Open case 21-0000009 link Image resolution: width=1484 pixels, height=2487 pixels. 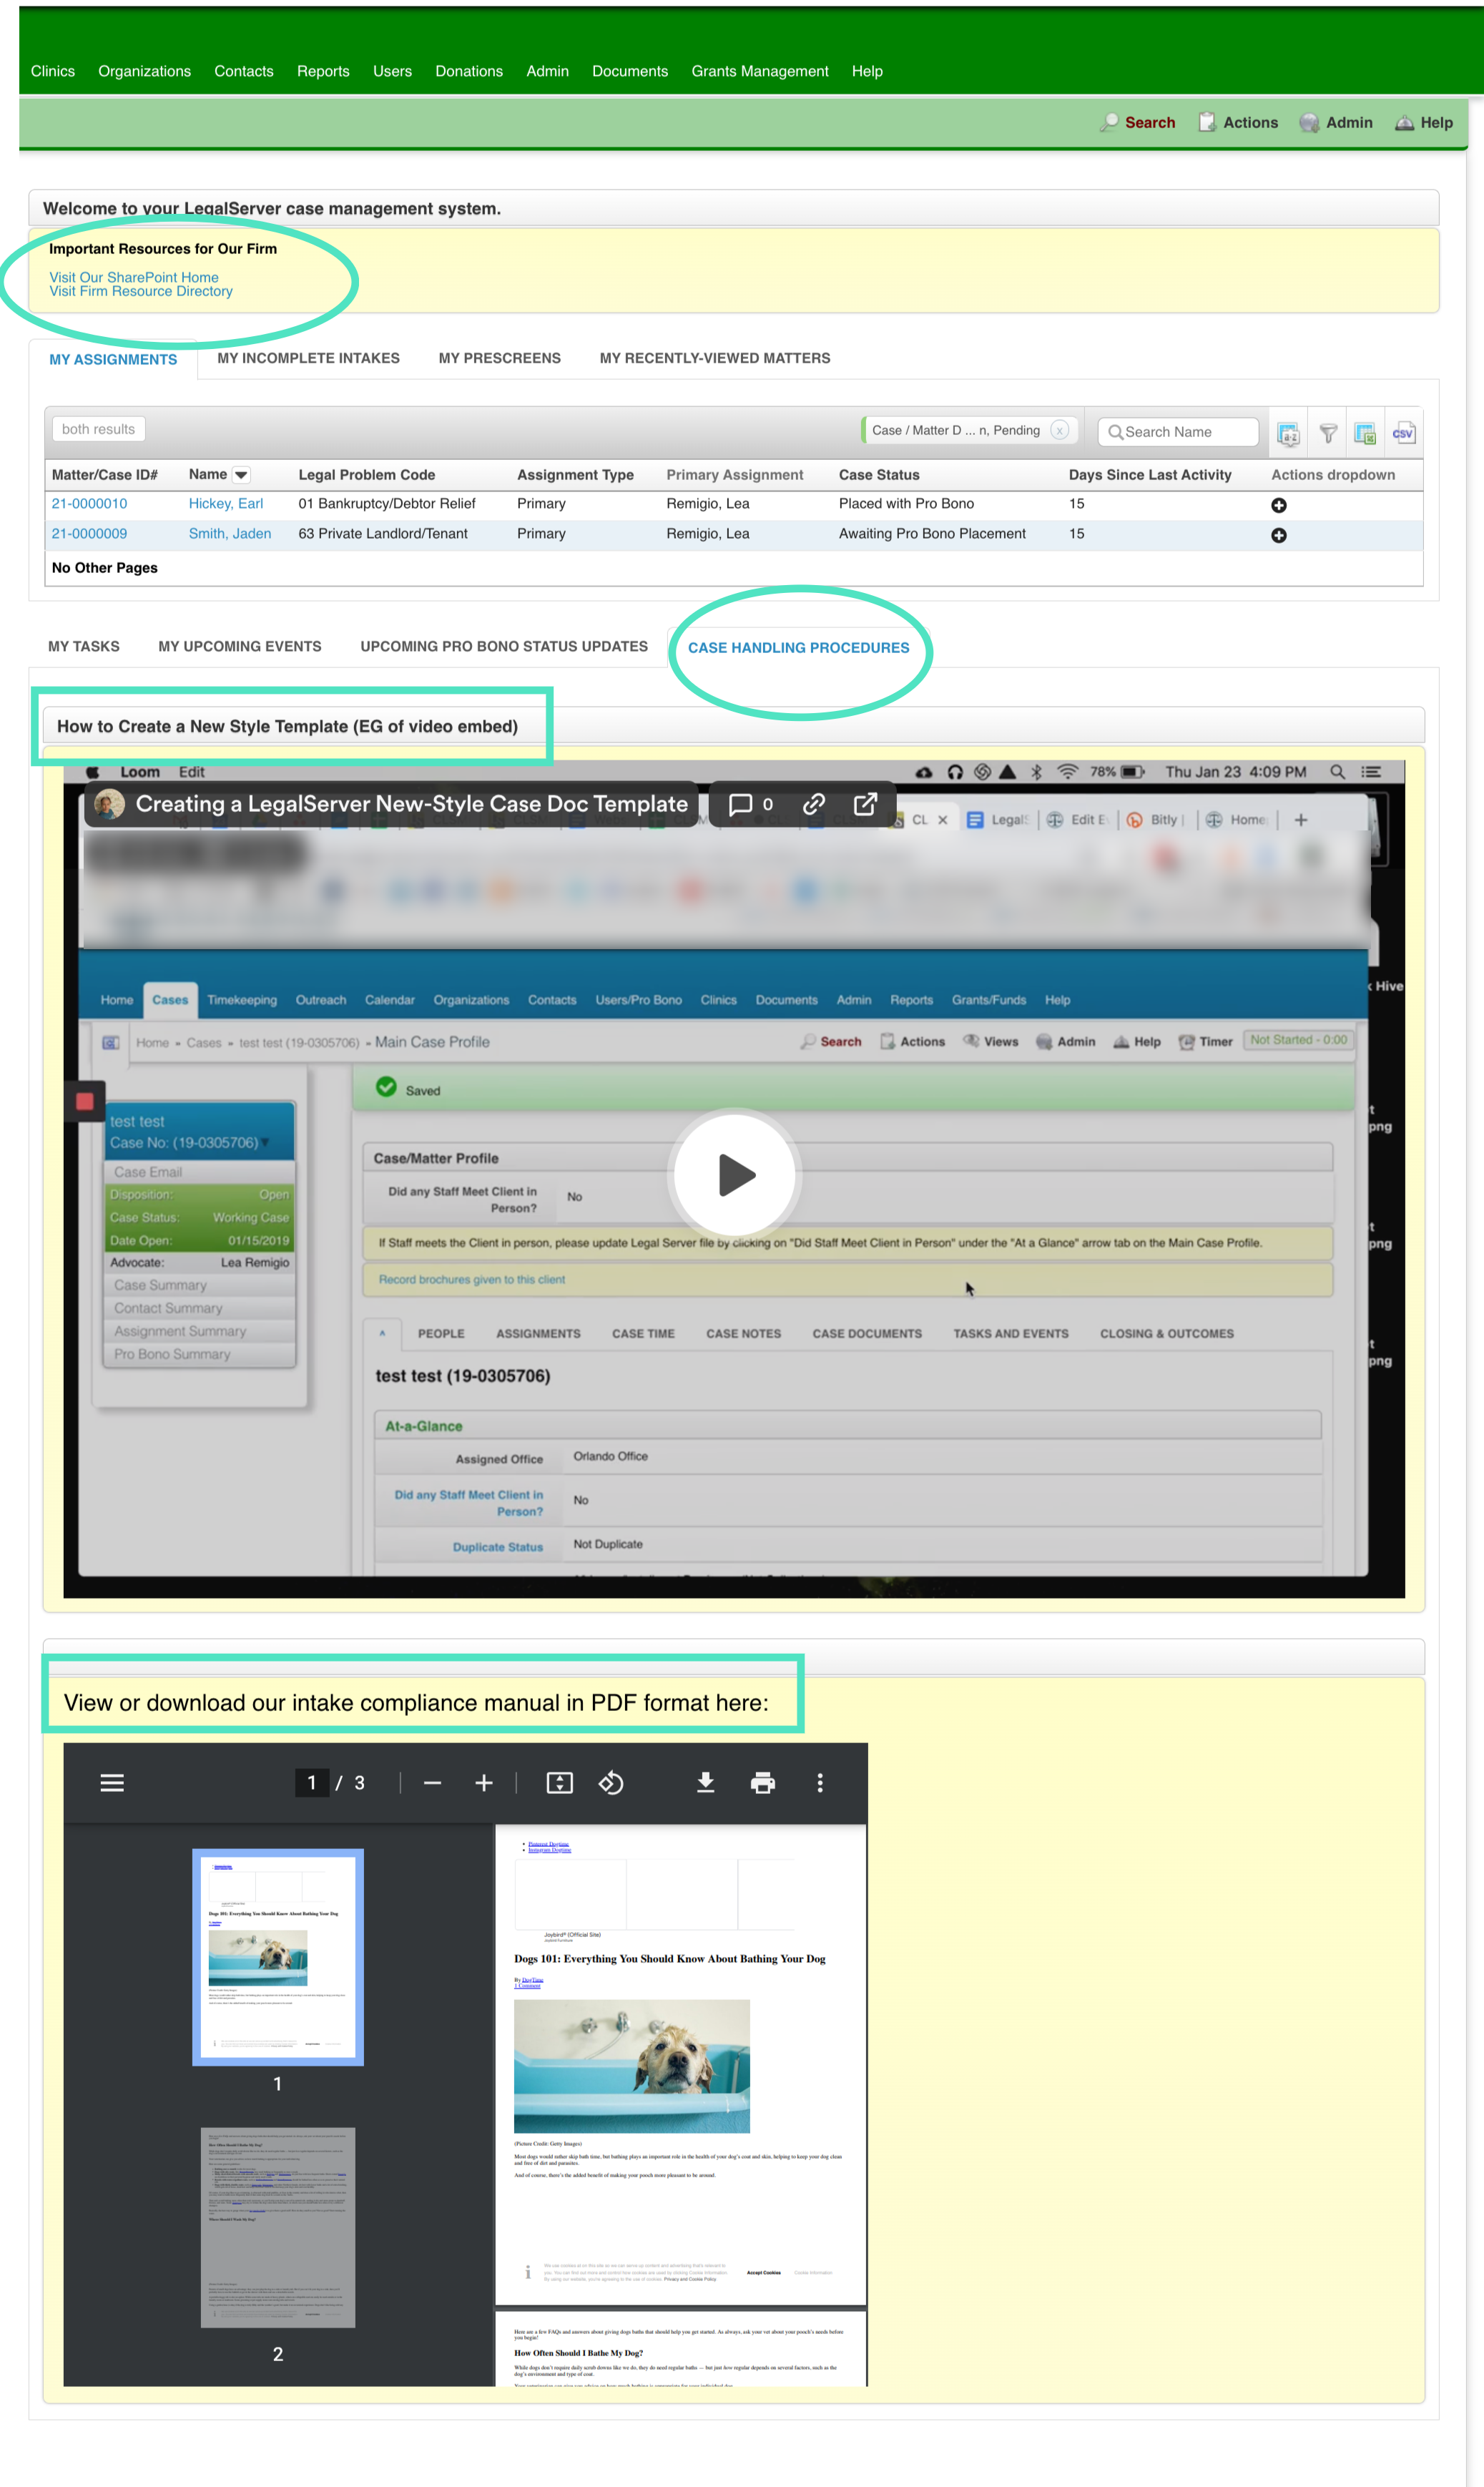(x=89, y=533)
